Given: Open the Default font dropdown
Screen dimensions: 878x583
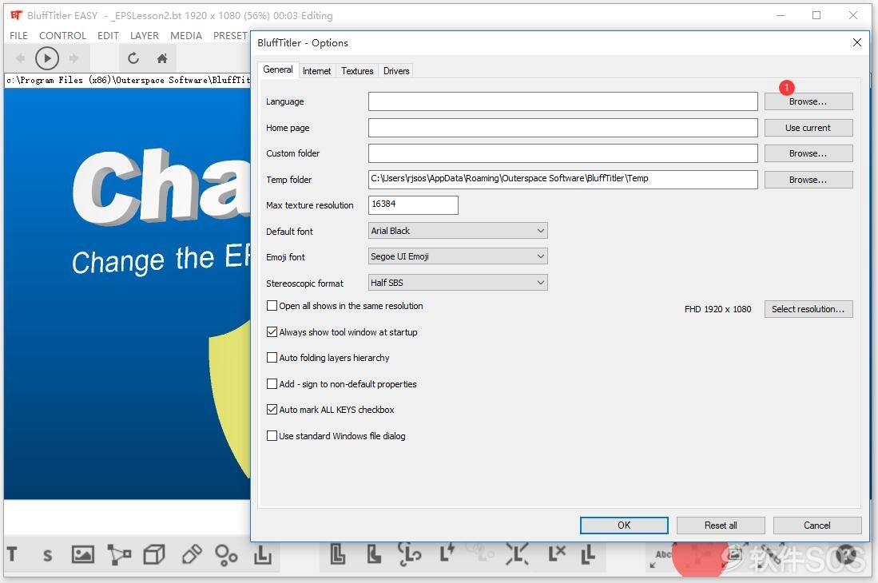Looking at the screenshot, I should (x=458, y=231).
